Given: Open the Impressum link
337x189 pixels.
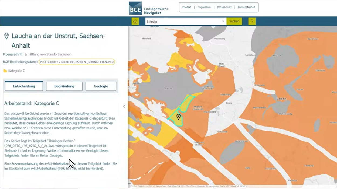Looking at the screenshot, I should click(x=204, y=7).
